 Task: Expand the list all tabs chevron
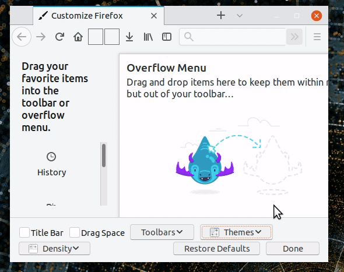(x=240, y=16)
